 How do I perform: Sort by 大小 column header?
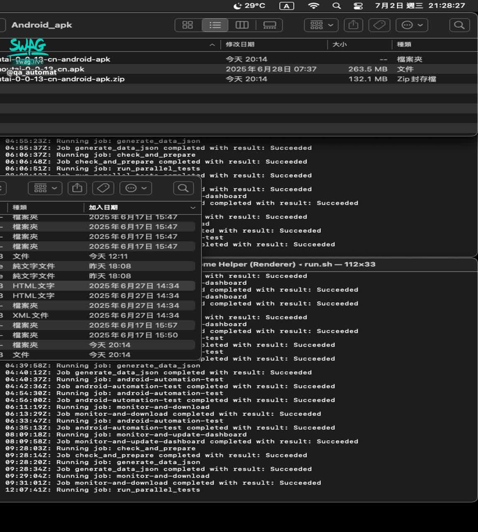[339, 44]
